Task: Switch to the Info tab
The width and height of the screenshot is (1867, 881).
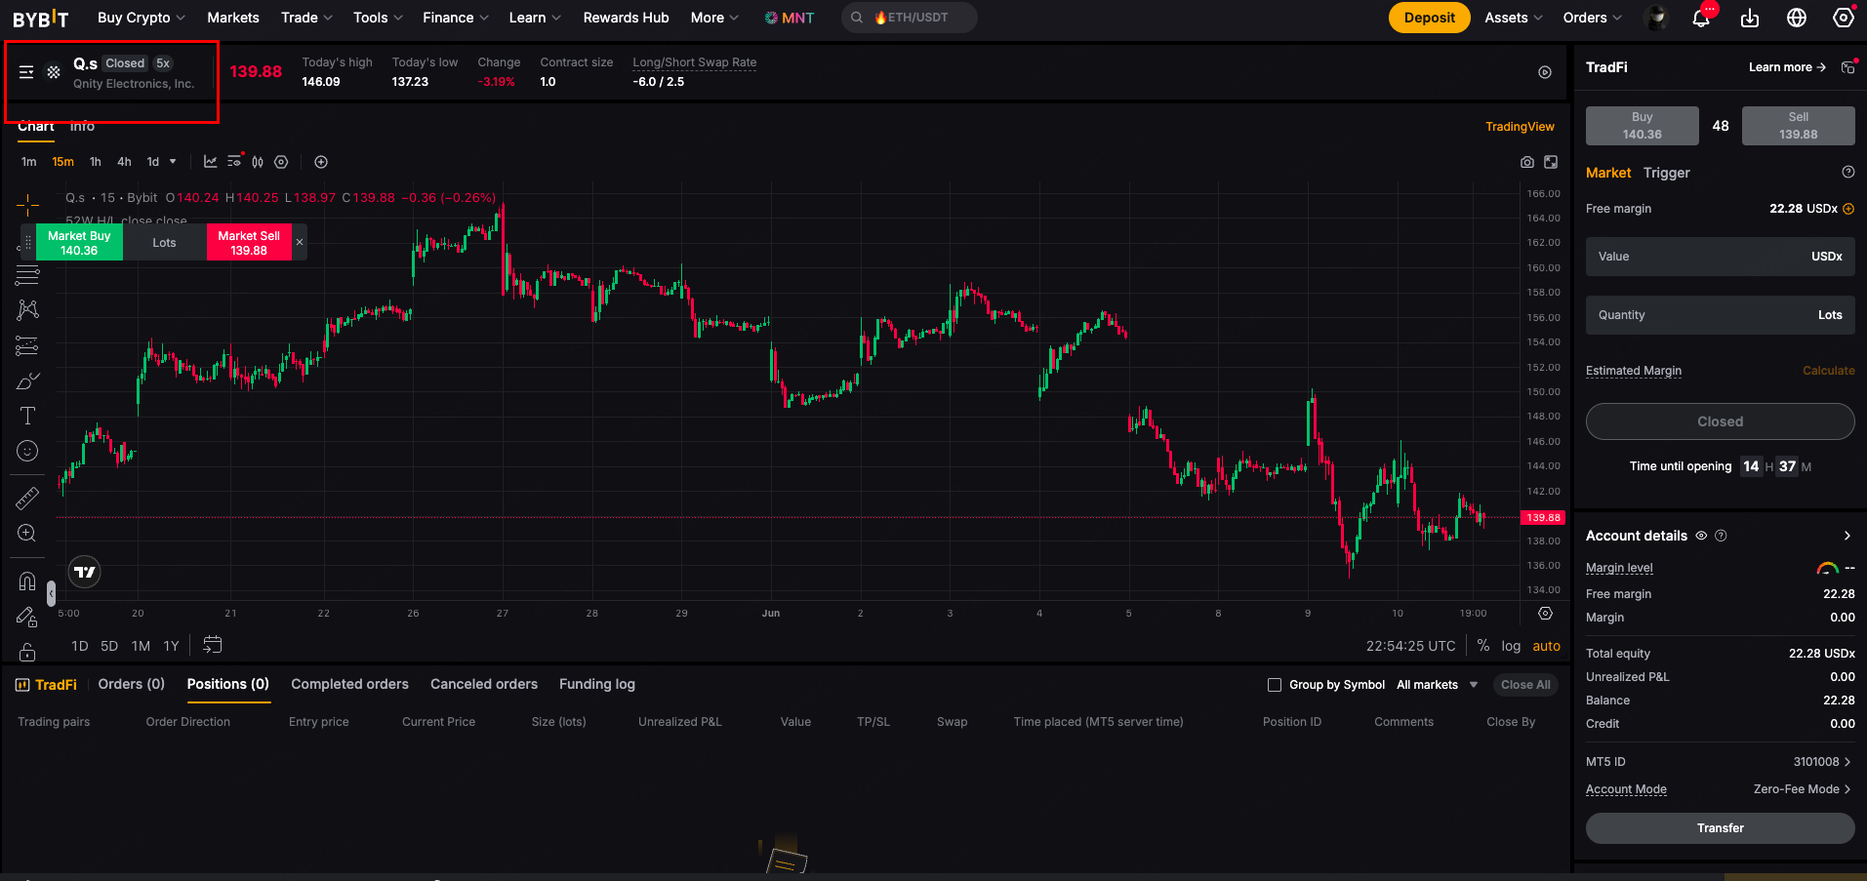Action: tap(82, 126)
